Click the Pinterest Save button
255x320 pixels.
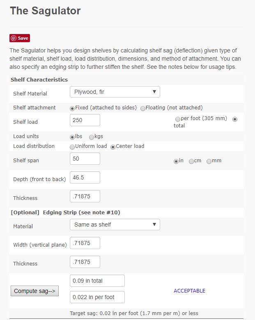[x=20, y=38]
